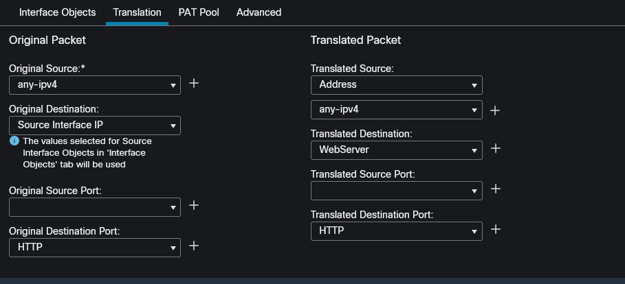625x284 pixels.
Task: Open Original Destination Port HTTP dropdown
Action: pyautogui.click(x=95, y=247)
